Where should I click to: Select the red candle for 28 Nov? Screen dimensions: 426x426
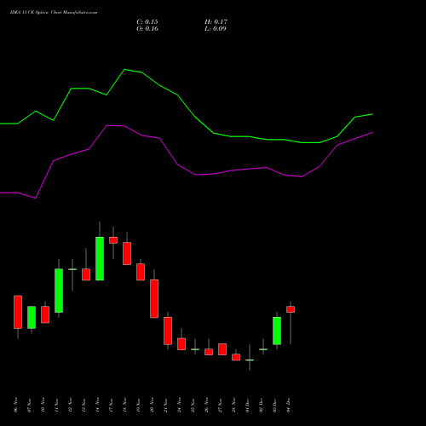tap(236, 357)
